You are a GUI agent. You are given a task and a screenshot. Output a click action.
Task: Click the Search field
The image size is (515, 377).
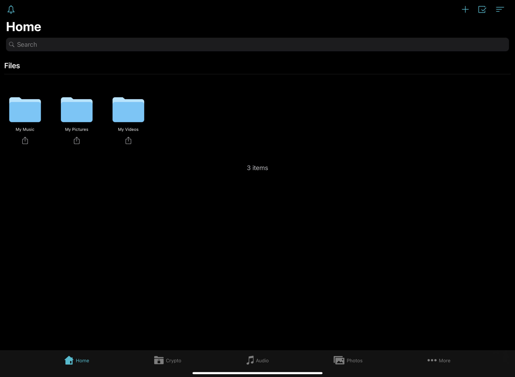(257, 45)
